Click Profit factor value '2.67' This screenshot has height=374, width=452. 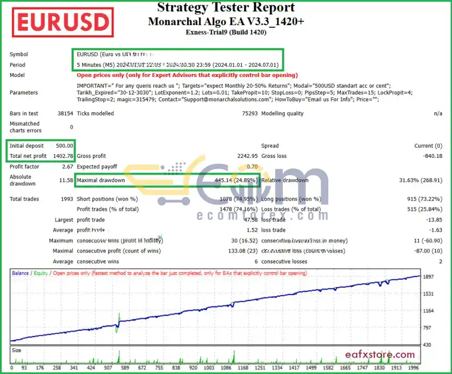(x=67, y=167)
